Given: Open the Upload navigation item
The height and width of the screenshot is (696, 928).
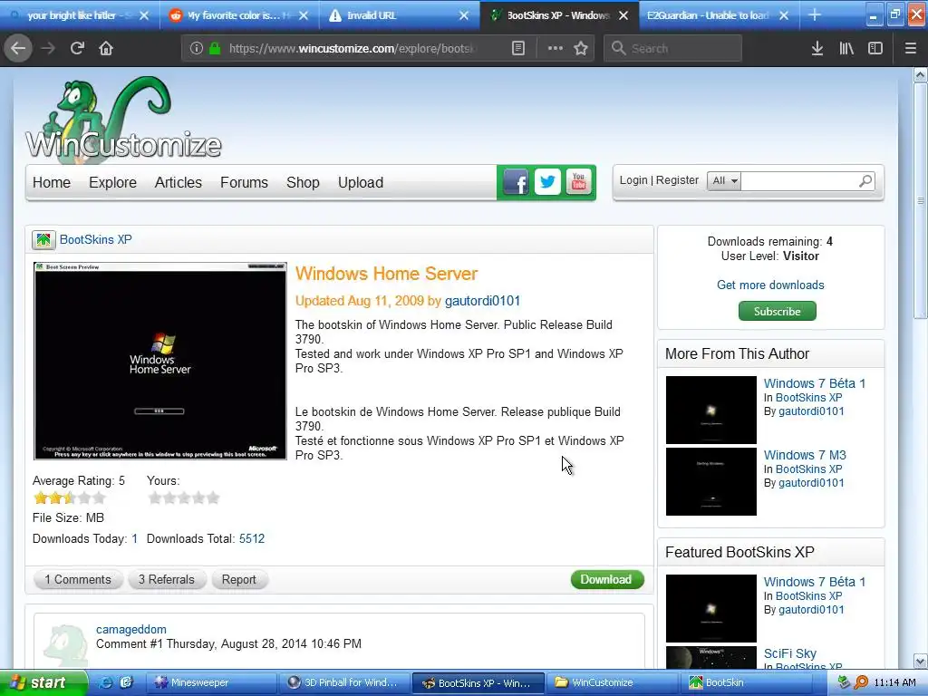Looking at the screenshot, I should pyautogui.click(x=361, y=182).
